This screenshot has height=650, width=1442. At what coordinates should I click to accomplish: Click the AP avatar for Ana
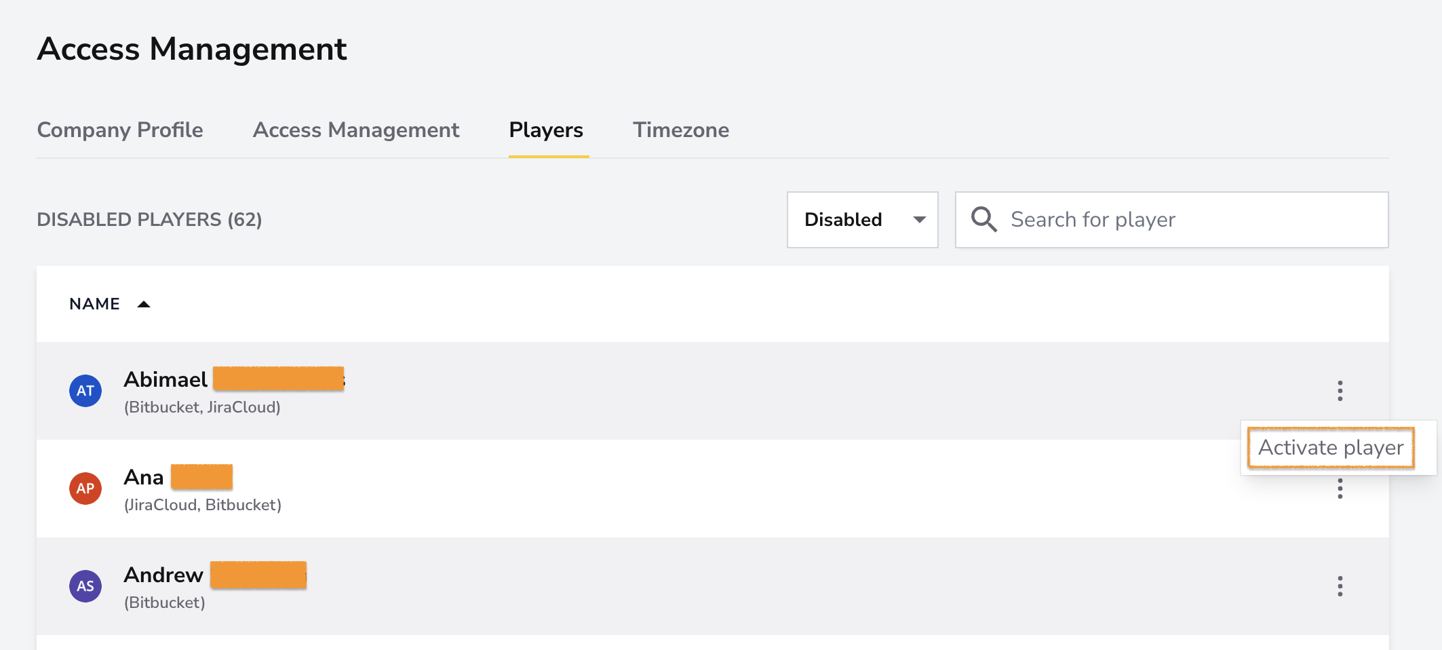pos(85,489)
